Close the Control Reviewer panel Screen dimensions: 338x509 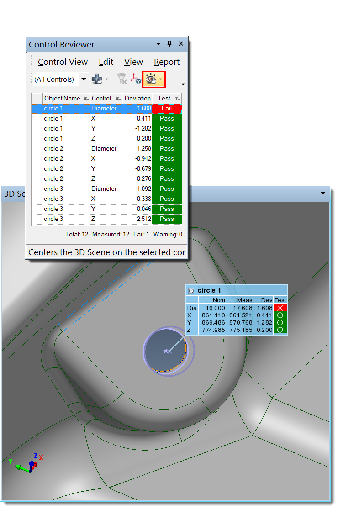click(181, 43)
